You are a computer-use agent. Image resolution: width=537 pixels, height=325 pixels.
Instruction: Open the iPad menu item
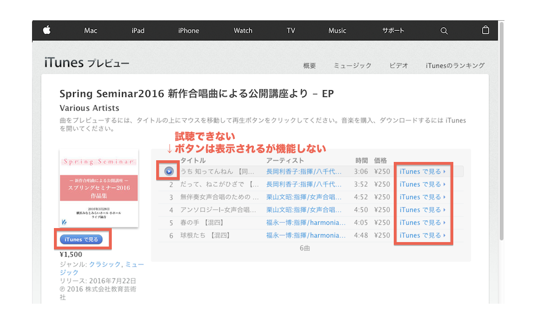point(138,30)
